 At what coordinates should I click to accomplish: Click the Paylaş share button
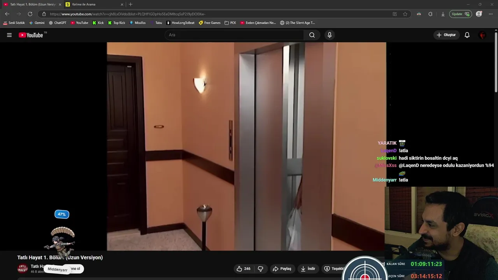(282, 269)
